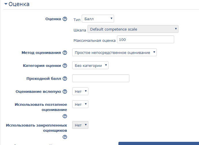Open the Проходной балл help icon

[65, 79]
